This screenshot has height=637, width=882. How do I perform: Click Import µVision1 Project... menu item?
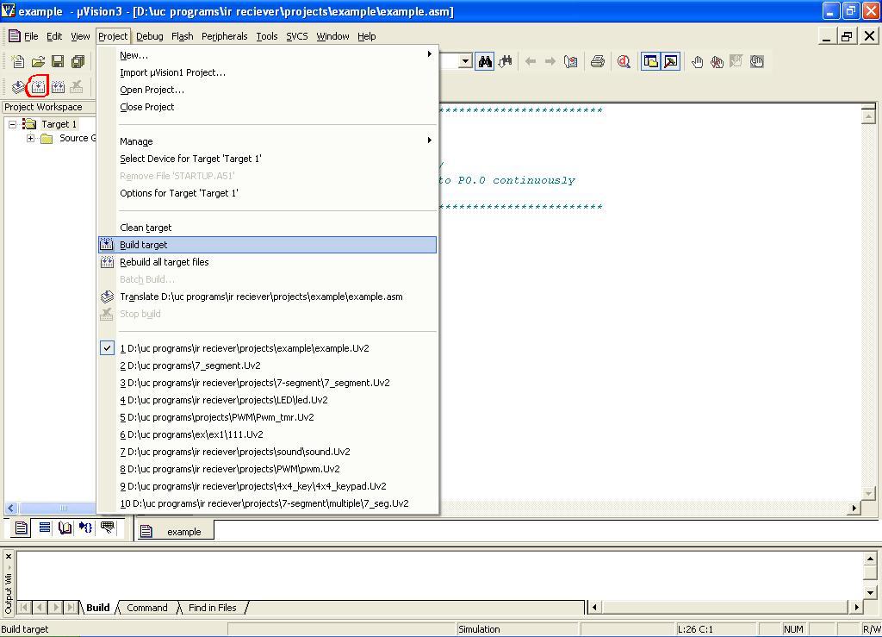point(267,72)
